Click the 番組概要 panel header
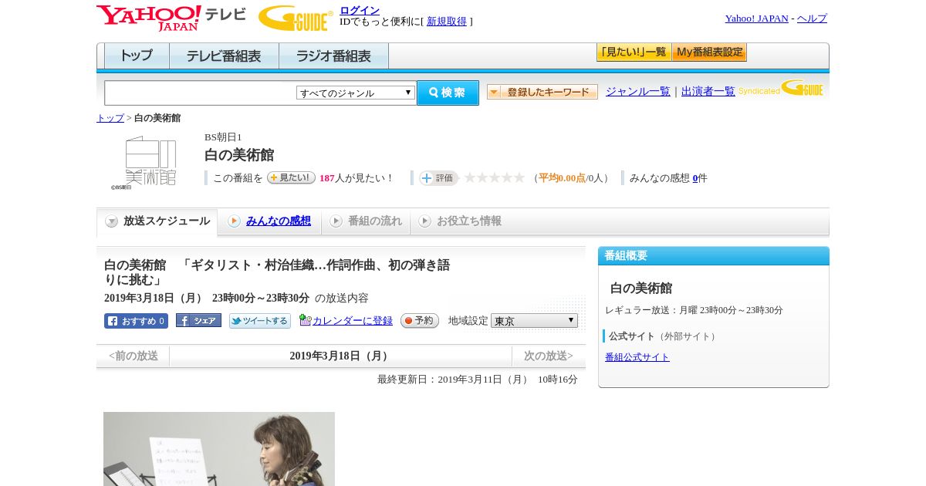Viewport: 926px width, 486px height. point(714,256)
